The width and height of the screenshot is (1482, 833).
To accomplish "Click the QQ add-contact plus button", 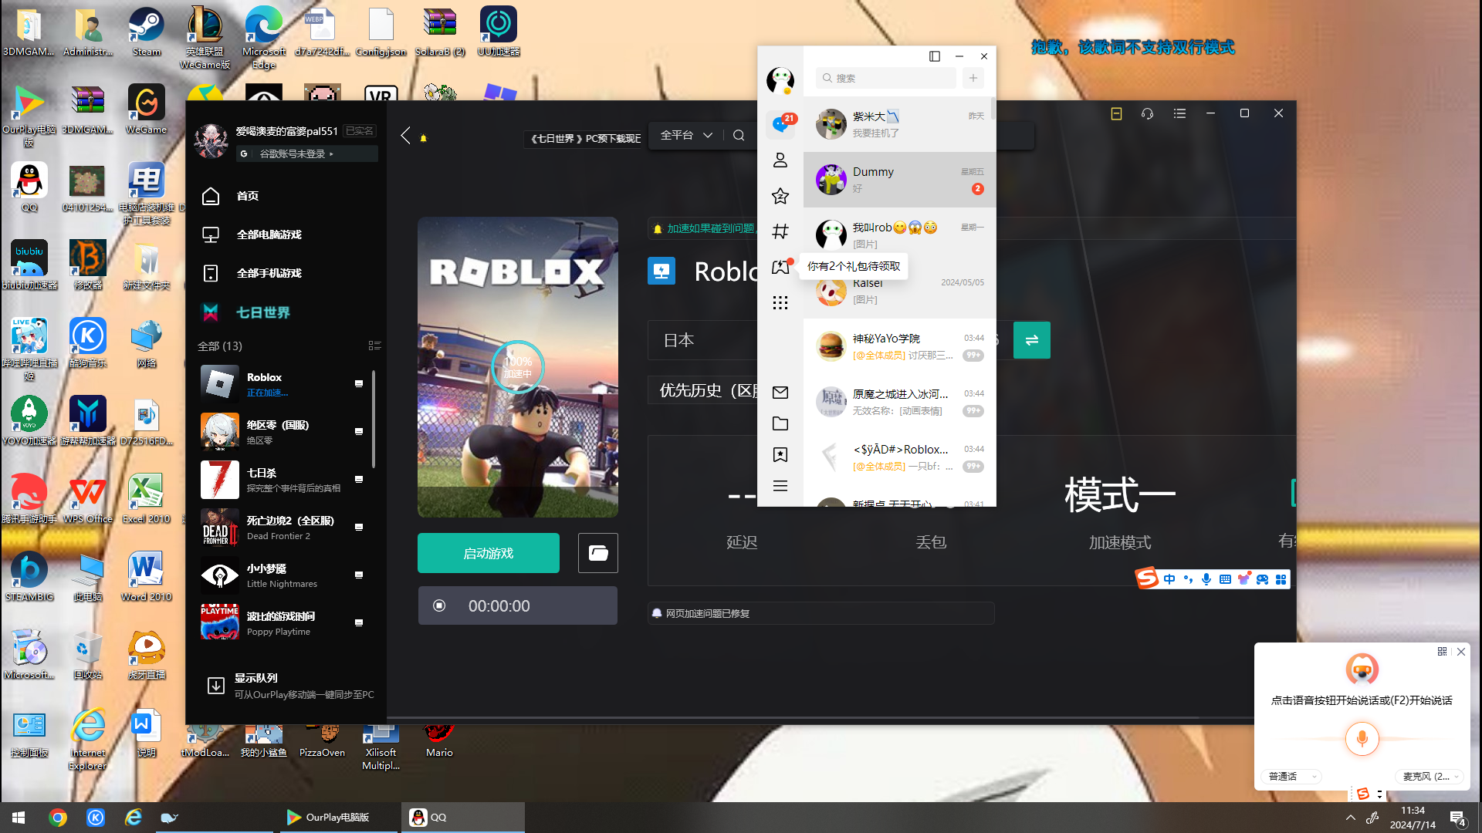I will pos(973,78).
